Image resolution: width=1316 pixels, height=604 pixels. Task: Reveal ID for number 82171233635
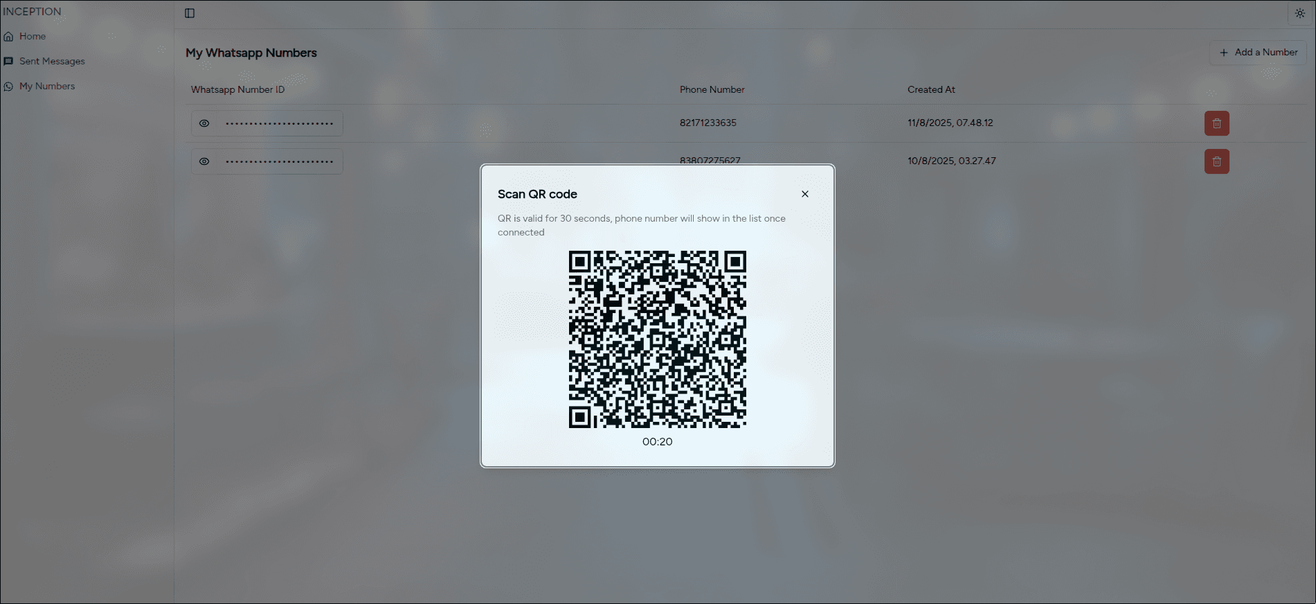[204, 123]
